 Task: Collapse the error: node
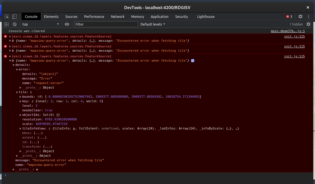(x=17, y=70)
